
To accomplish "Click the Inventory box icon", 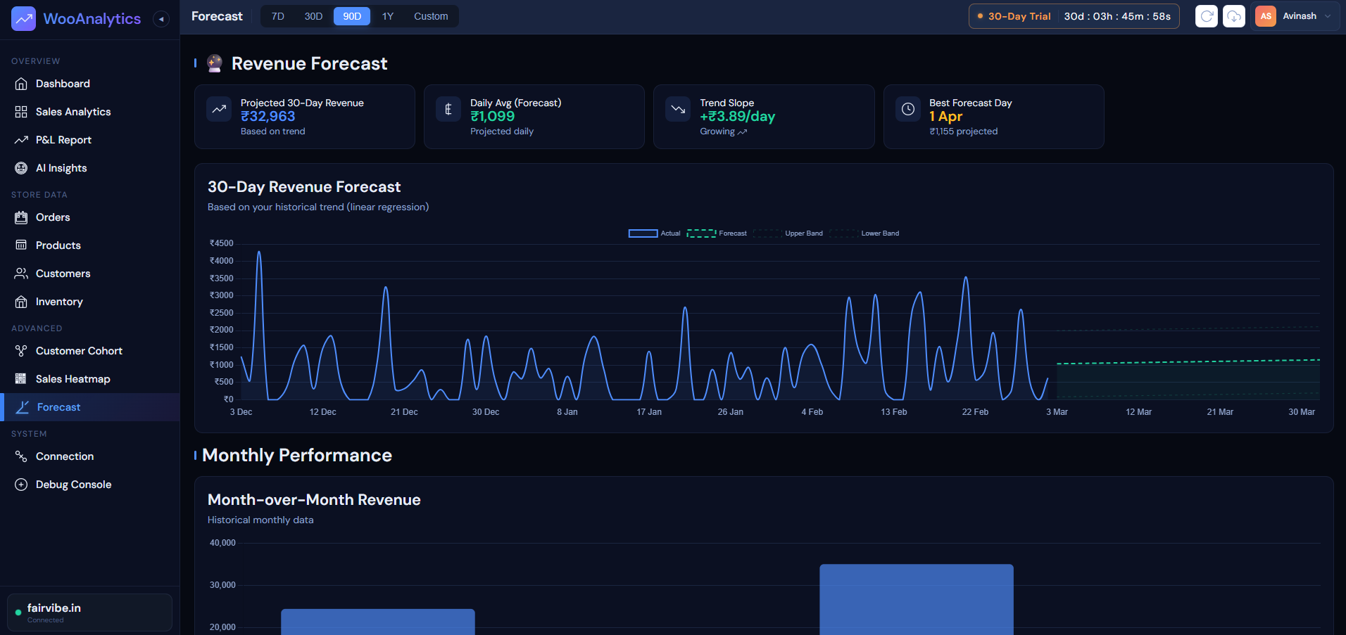I will [x=21, y=302].
